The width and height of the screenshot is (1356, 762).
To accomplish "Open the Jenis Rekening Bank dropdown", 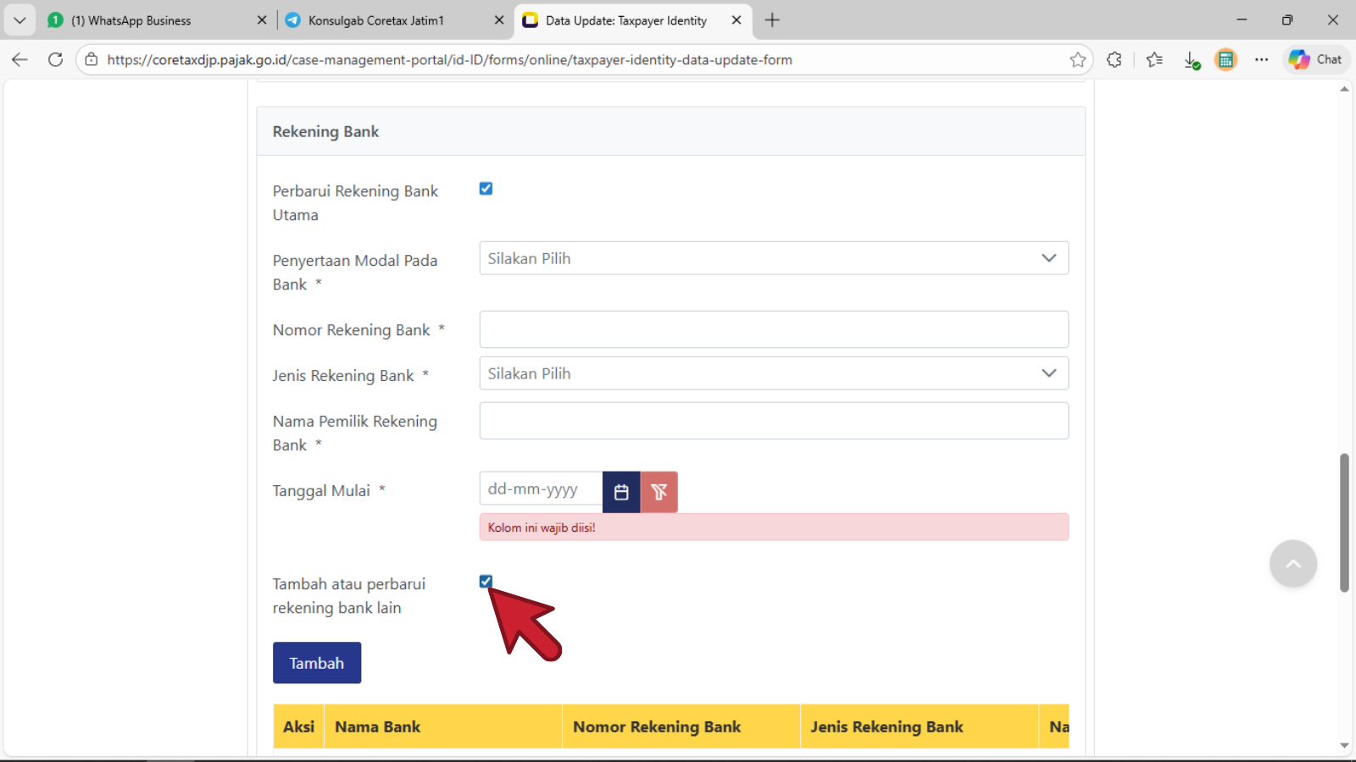I will (x=773, y=373).
